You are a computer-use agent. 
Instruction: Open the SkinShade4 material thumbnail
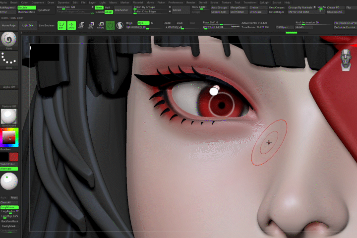9,117
